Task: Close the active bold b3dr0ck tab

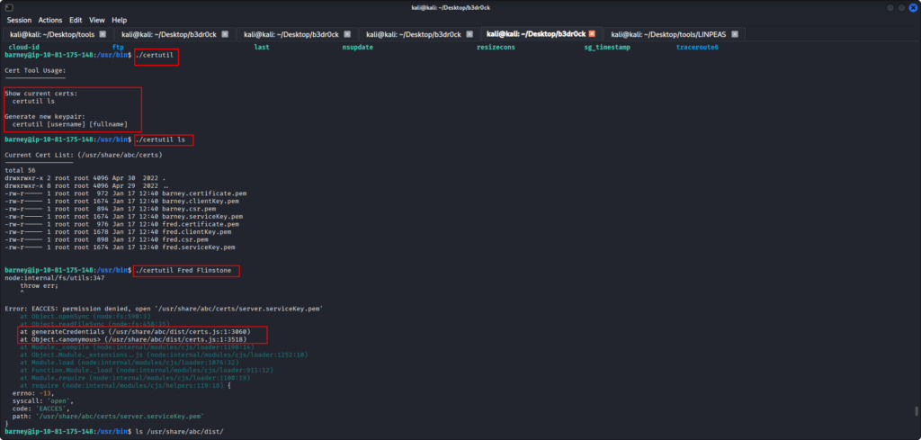Action: pos(592,34)
